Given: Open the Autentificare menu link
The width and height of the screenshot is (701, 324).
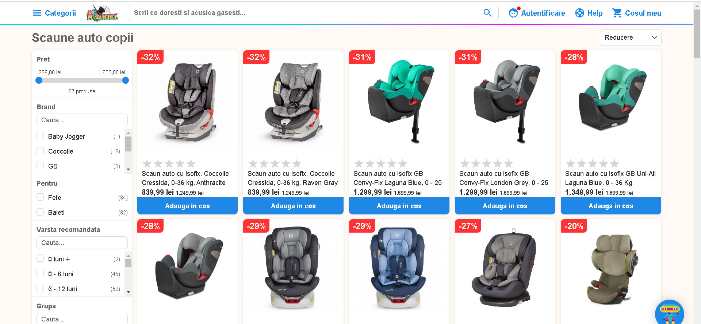Looking at the screenshot, I should click(543, 13).
